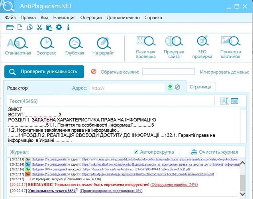The image size is (253, 199).
Task: Open the Операции menu
Action: 91,18
